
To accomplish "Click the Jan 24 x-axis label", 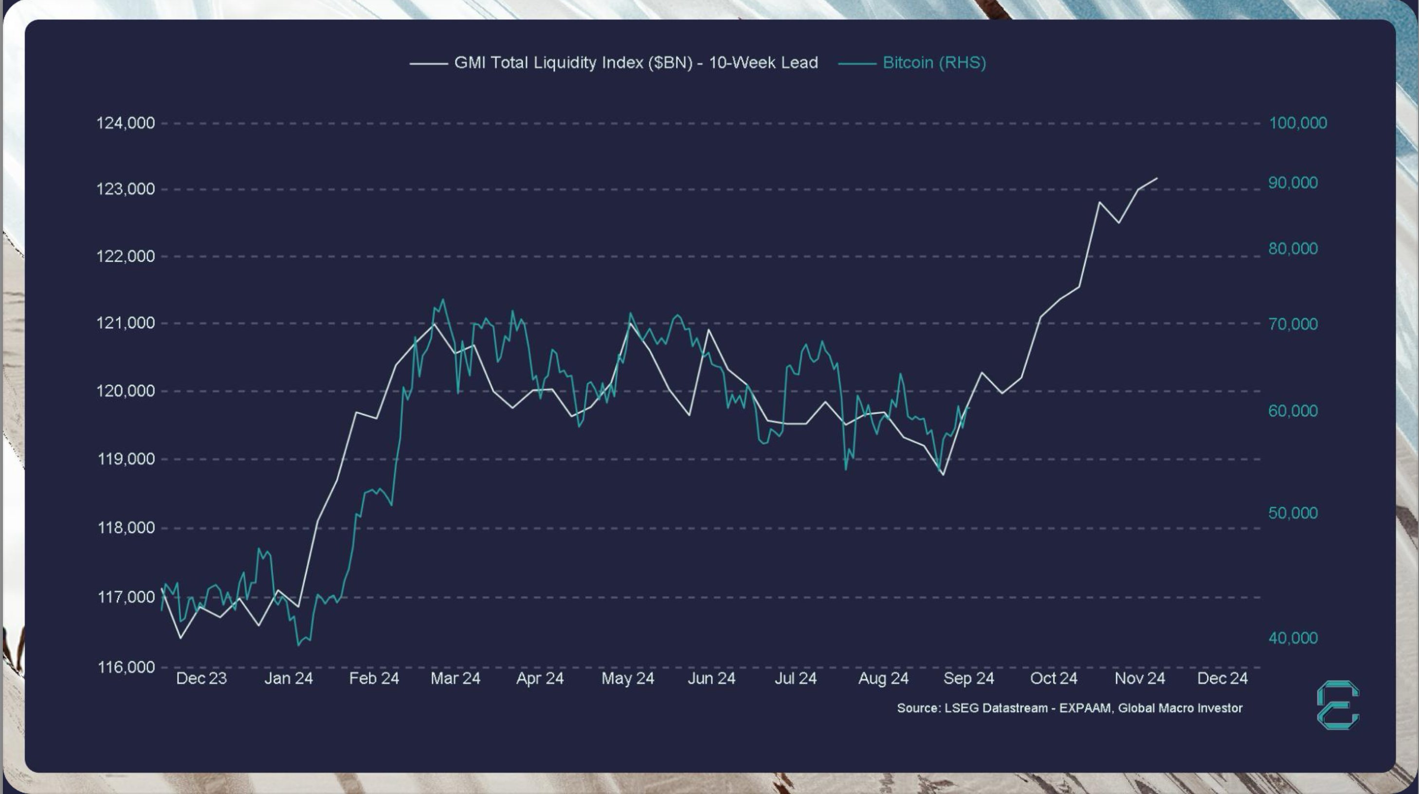I will [x=288, y=678].
